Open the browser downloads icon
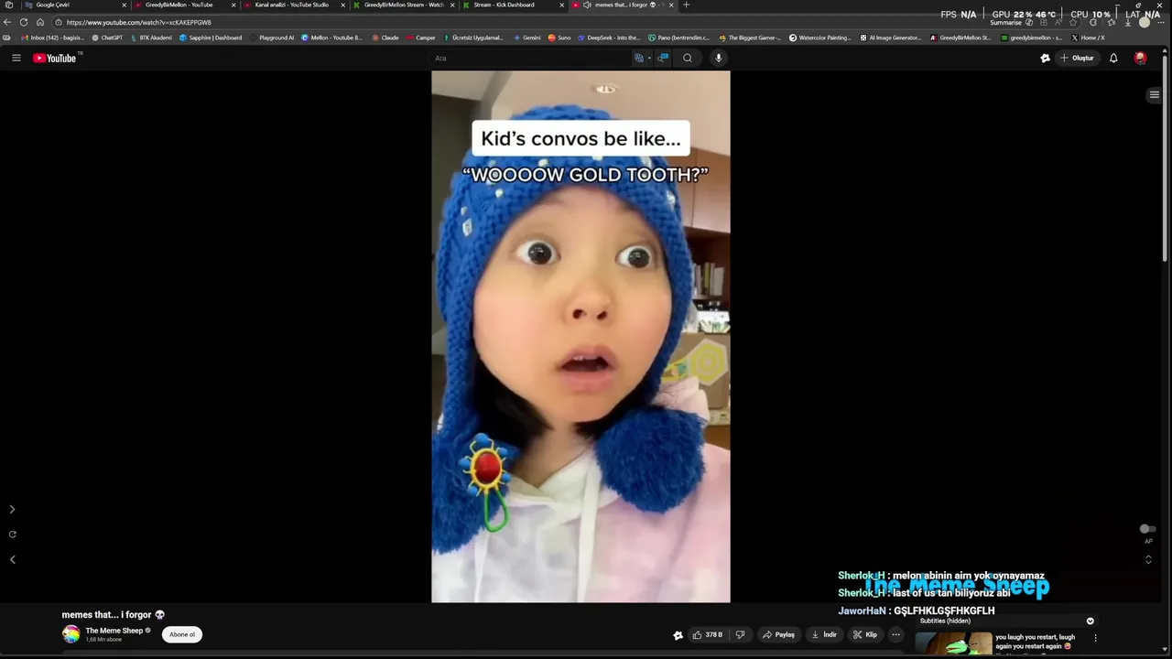The image size is (1172, 659). pos(1127,22)
